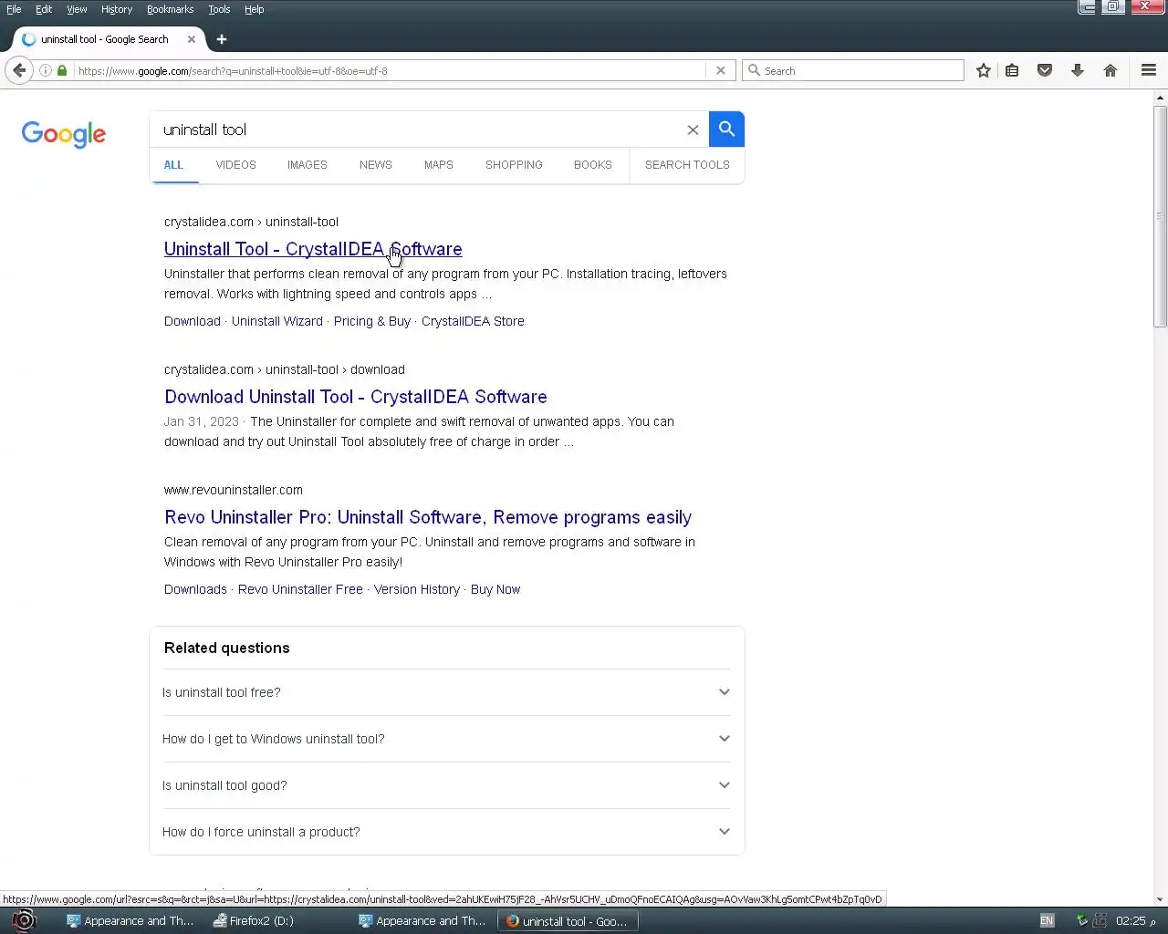Viewport: 1168px width, 934px height.
Task: Click the 'Buy Now' sitelink
Action: [495, 589]
